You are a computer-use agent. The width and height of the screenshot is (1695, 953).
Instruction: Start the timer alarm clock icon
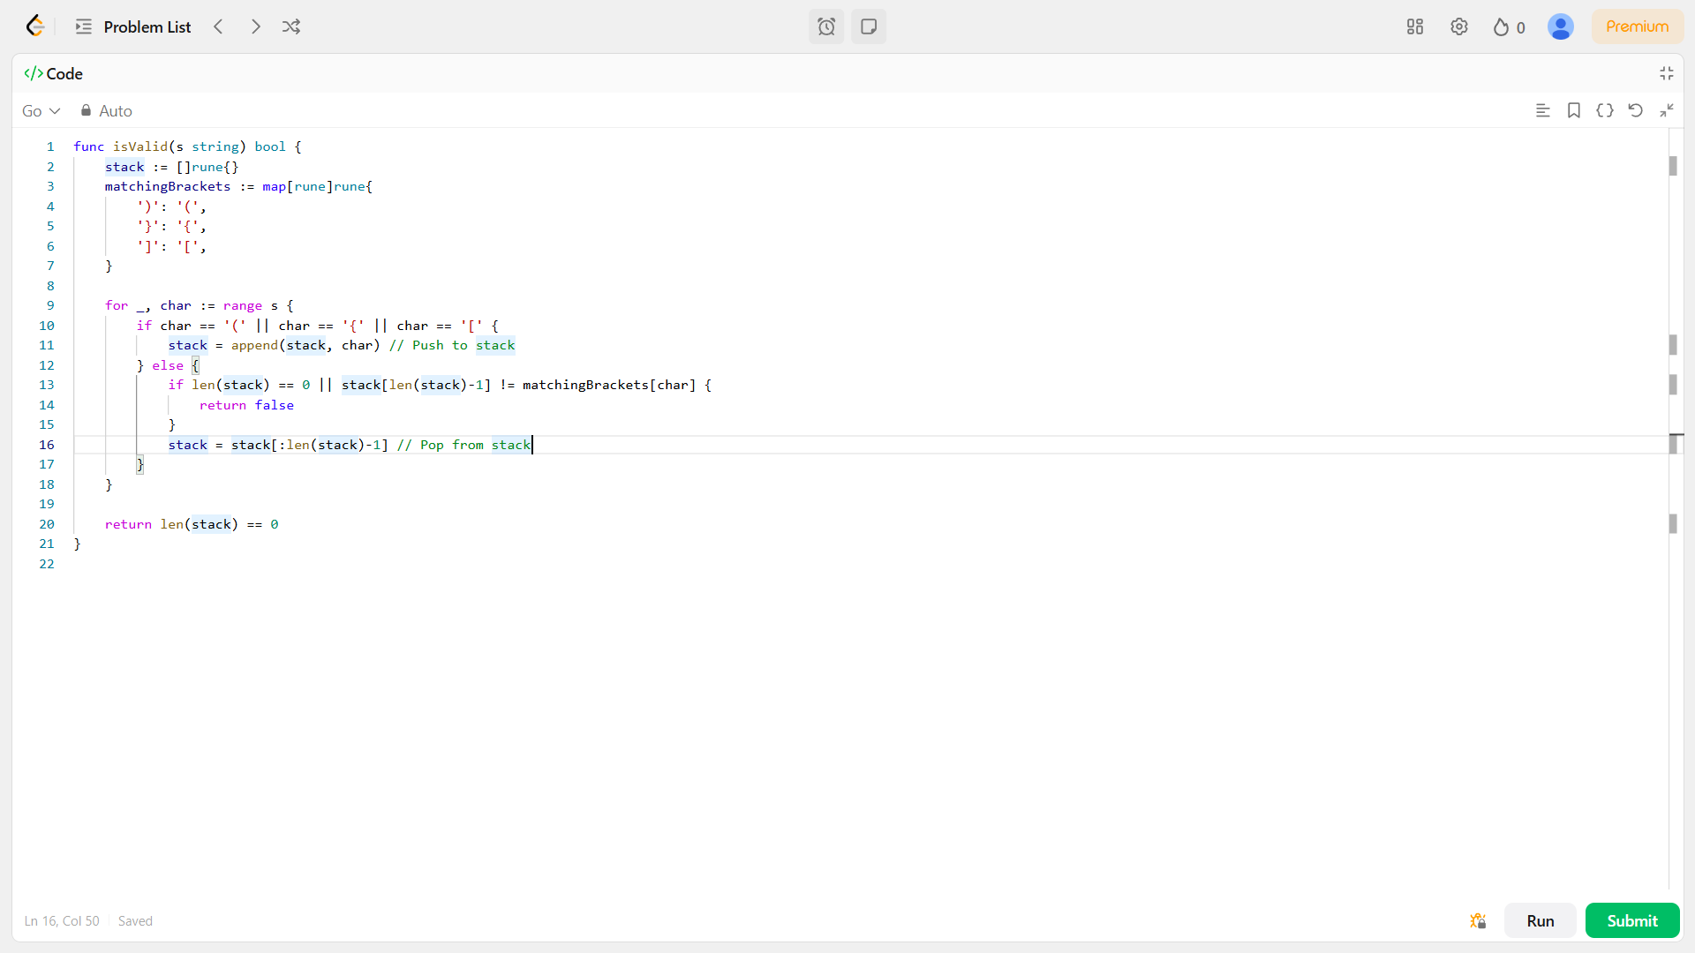tap(826, 26)
